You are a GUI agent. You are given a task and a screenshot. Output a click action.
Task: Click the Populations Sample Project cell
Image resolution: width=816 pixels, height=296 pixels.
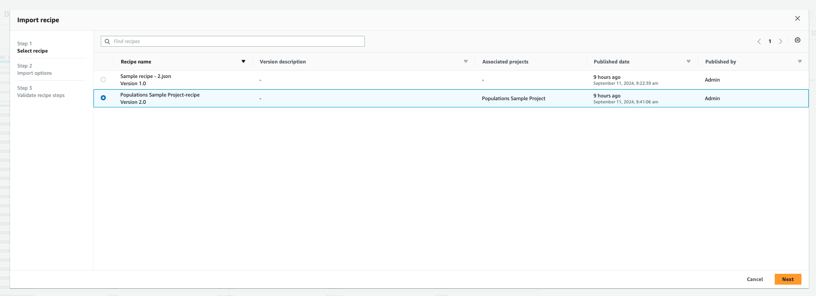coord(513,98)
